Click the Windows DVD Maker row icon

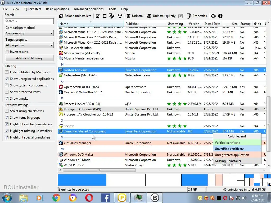click(x=61, y=154)
